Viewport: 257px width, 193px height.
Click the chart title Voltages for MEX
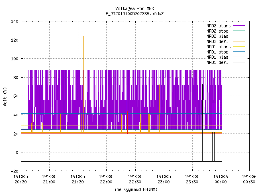click(x=135, y=8)
